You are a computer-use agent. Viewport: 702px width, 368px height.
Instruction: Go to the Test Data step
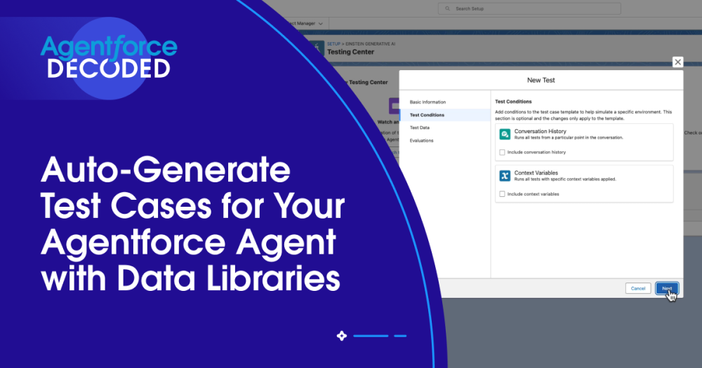click(420, 128)
